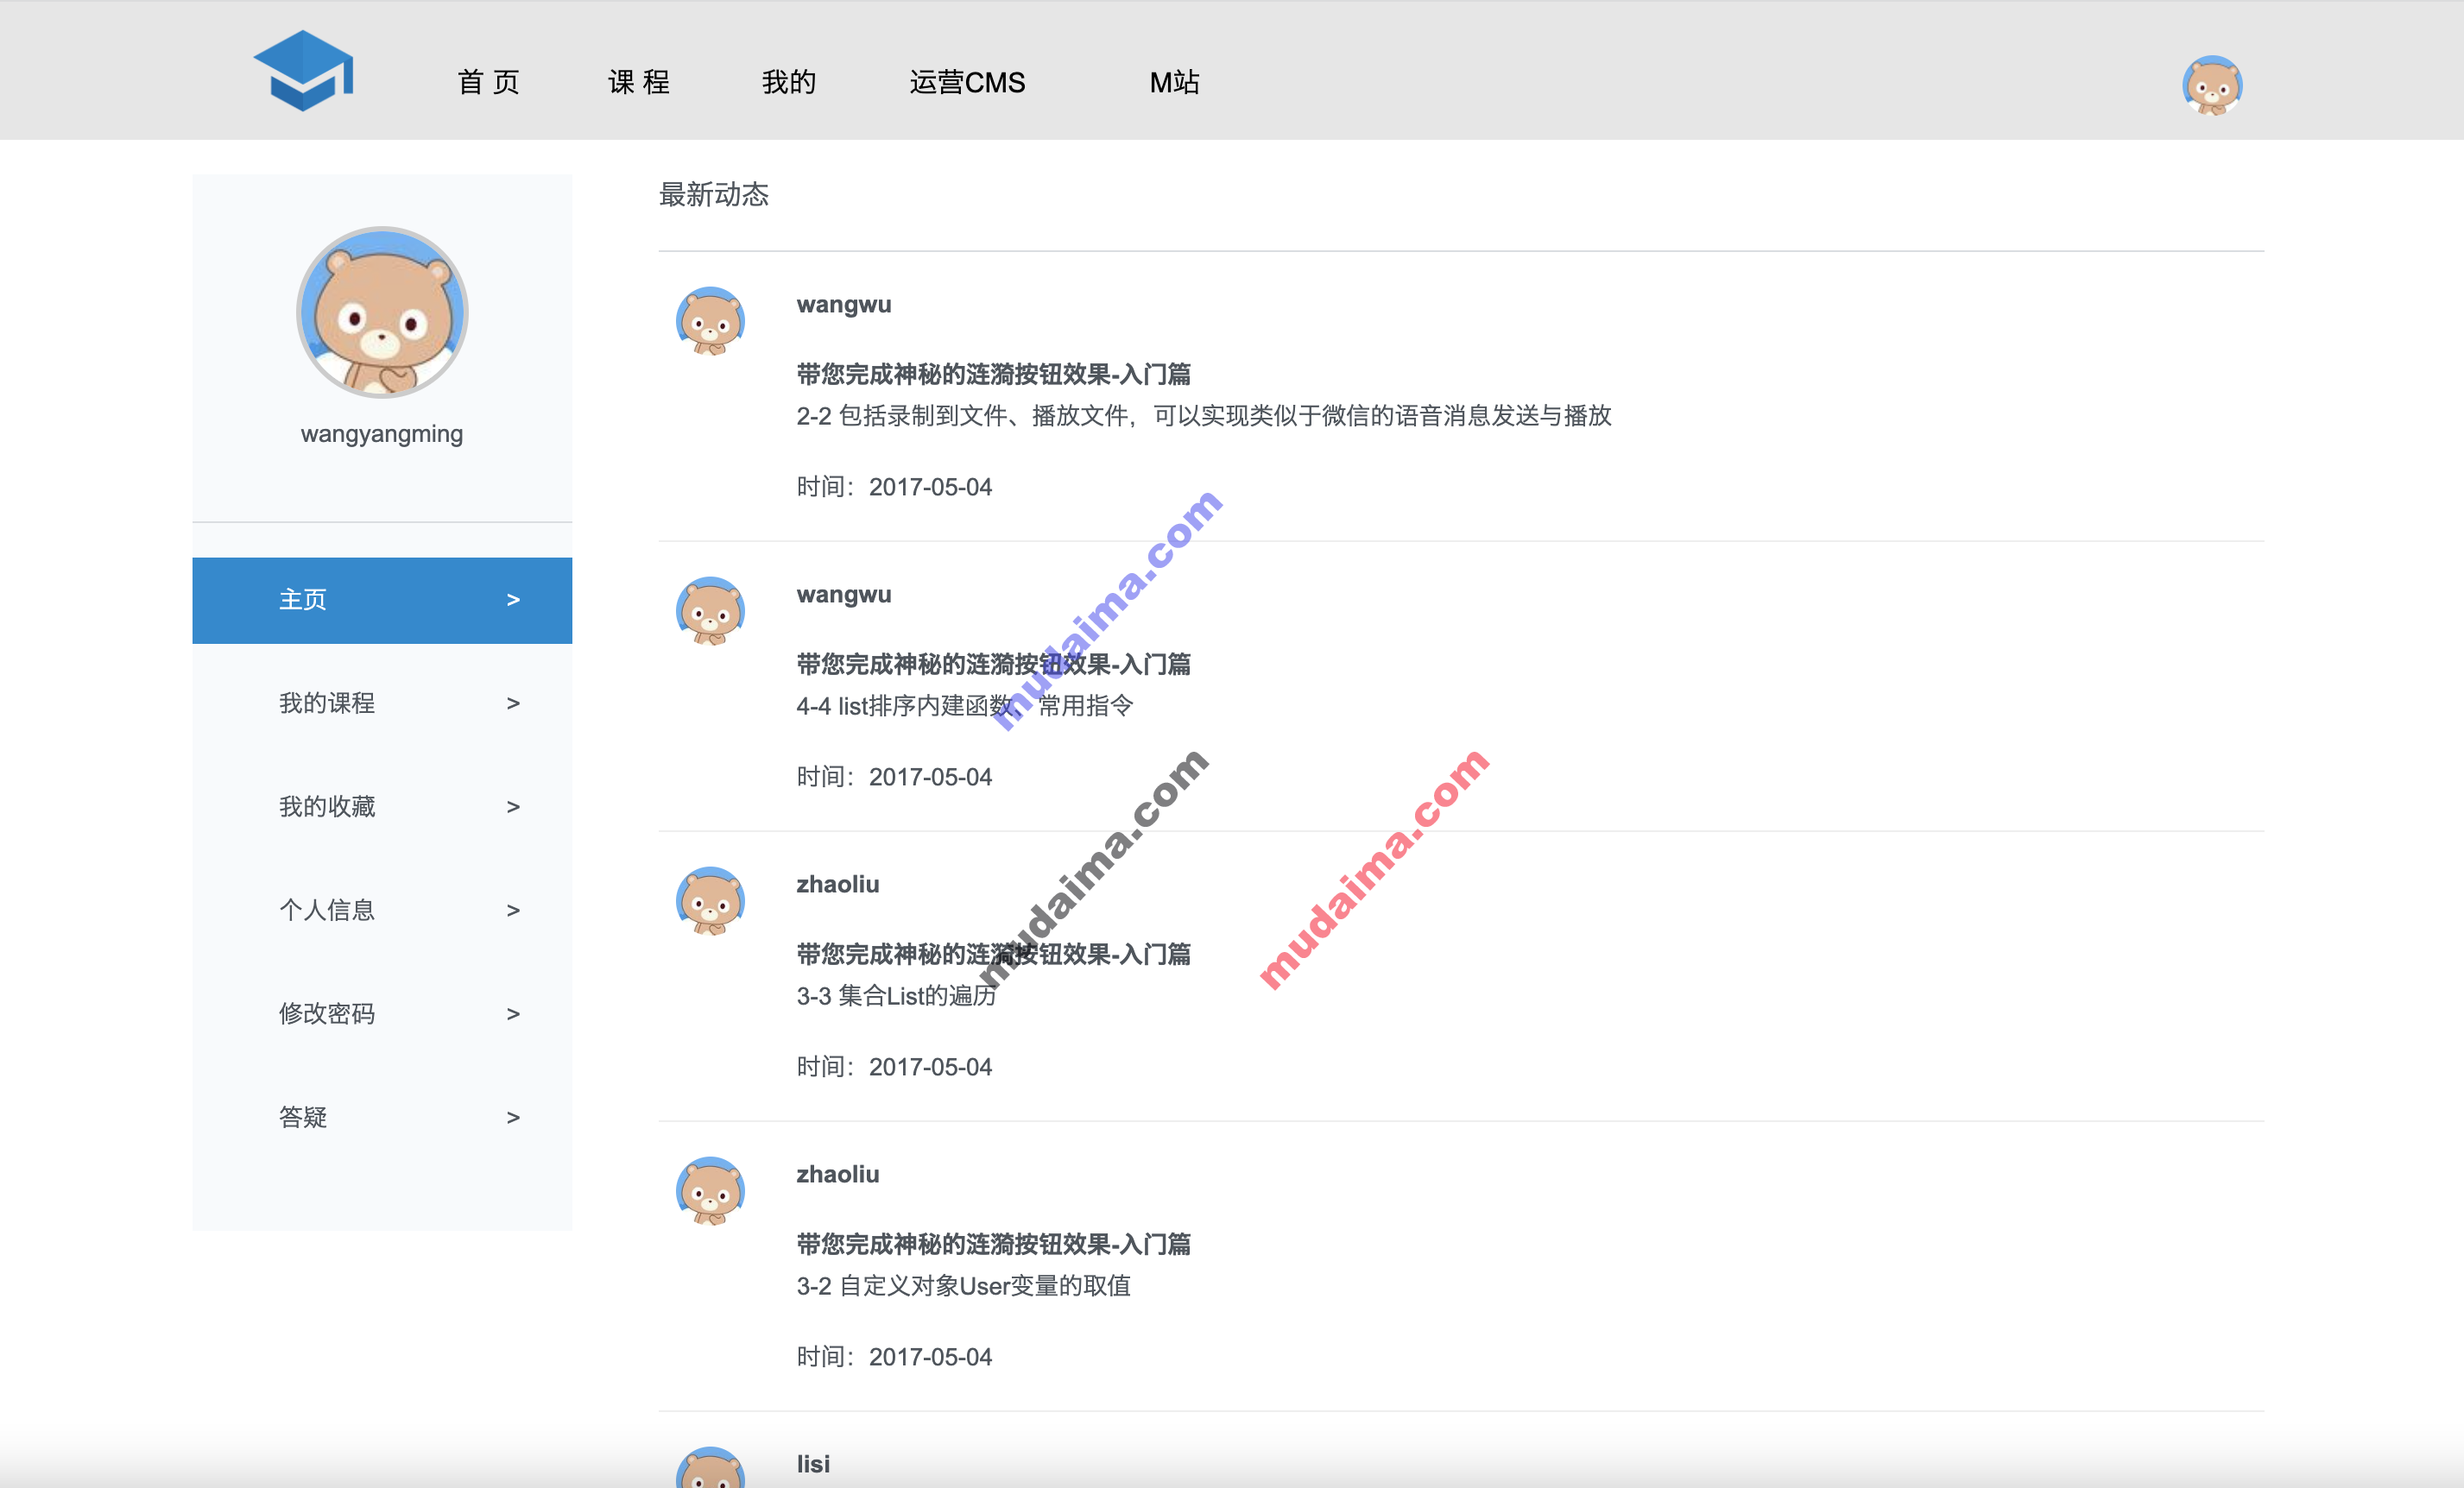Screen dimensions: 2464x1488
Task: Click the chevron beside 答疑
Action: coord(513,1118)
